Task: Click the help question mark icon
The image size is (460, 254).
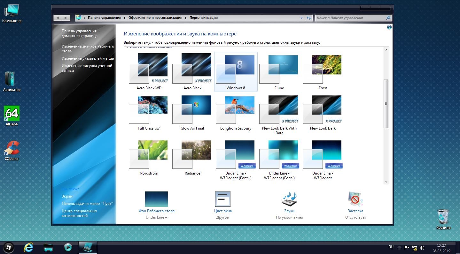Action: (x=389, y=27)
